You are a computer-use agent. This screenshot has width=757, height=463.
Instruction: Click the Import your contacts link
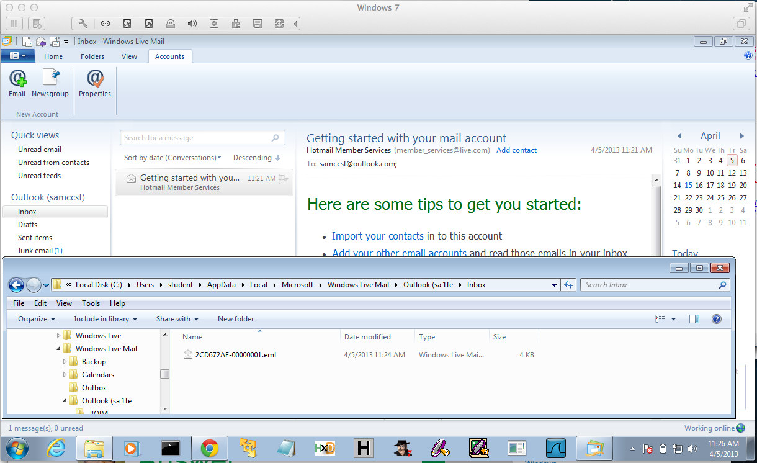pyautogui.click(x=378, y=236)
